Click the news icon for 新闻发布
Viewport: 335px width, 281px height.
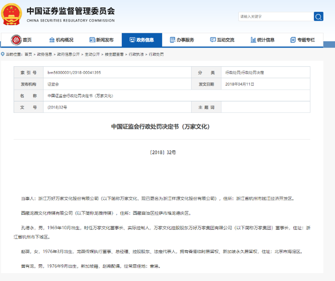92,40
